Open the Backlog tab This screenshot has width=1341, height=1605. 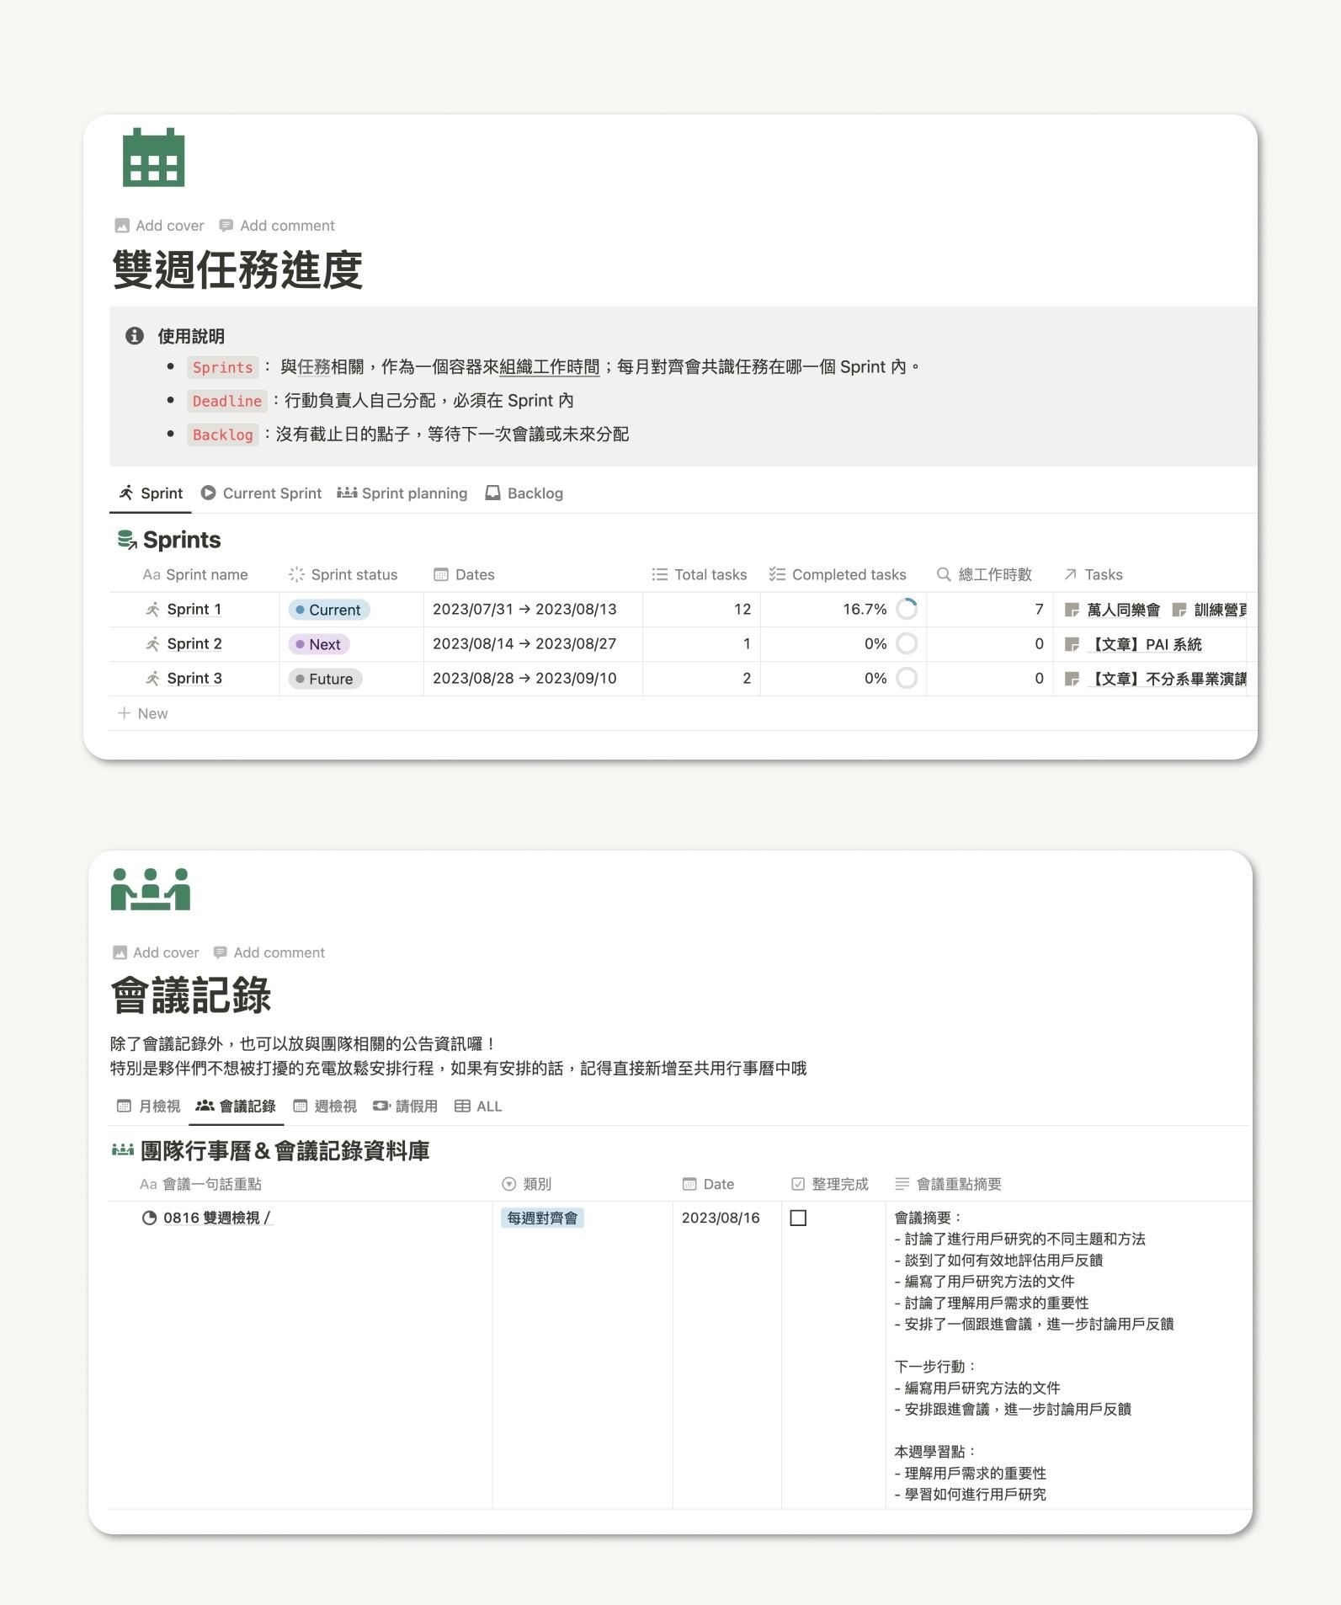(524, 493)
